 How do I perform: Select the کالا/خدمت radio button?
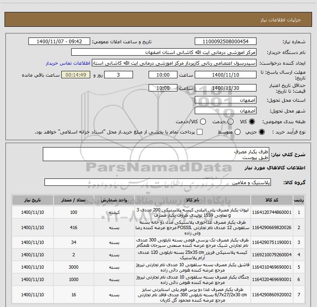[203, 122]
